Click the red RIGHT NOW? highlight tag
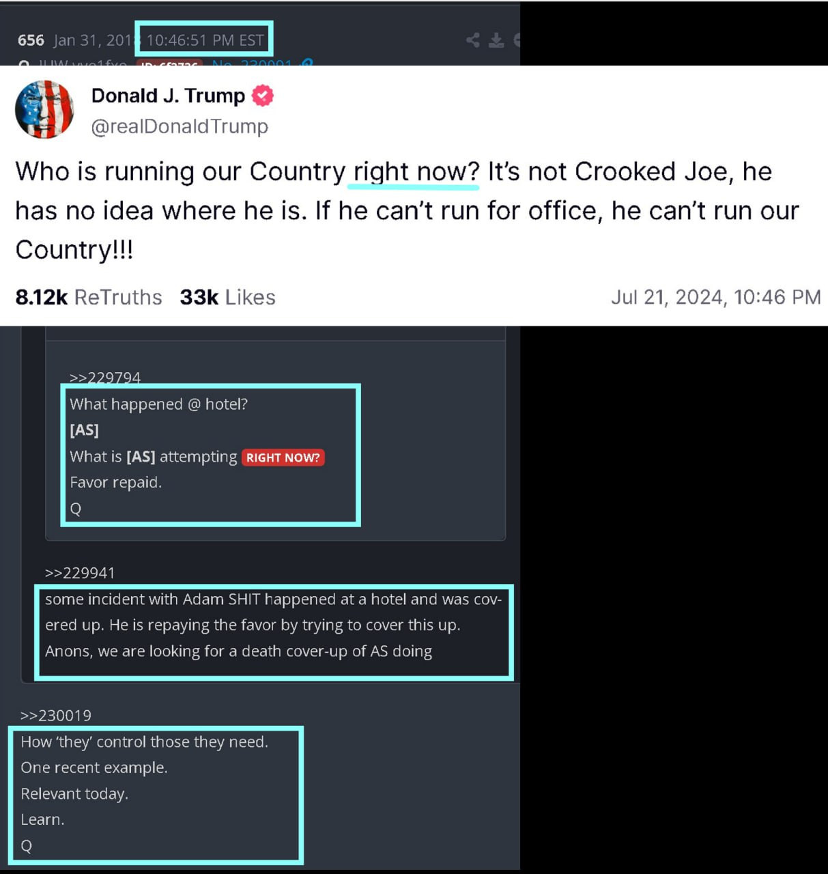 [283, 457]
